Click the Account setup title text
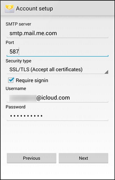Image resolution: width=115 pixels, height=180 pixels. click(x=35, y=8)
